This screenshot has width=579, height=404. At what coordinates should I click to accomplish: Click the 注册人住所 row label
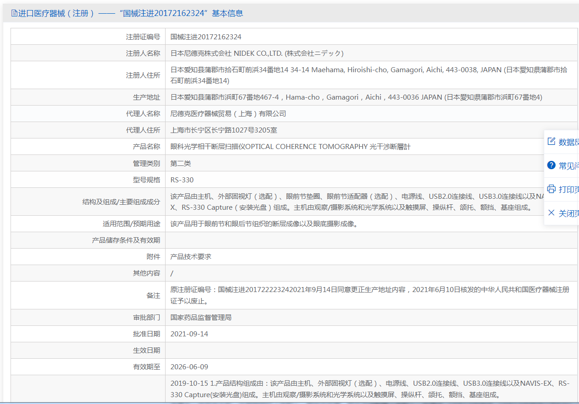pos(143,75)
